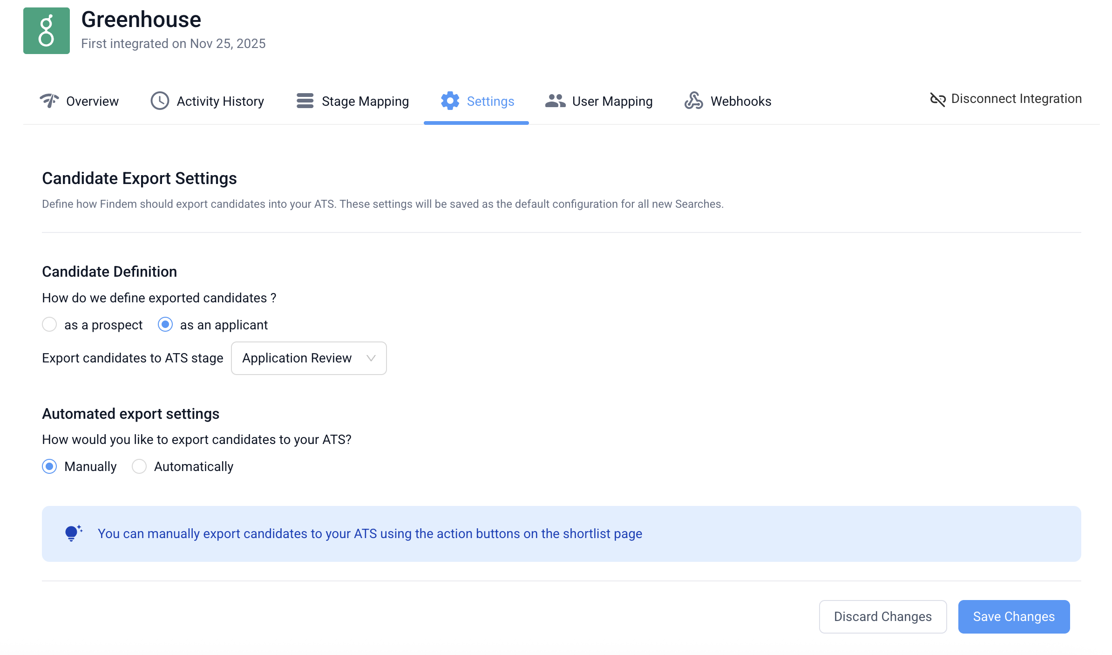Click the manual export tip message text
This screenshot has width=1112, height=655.
point(370,533)
